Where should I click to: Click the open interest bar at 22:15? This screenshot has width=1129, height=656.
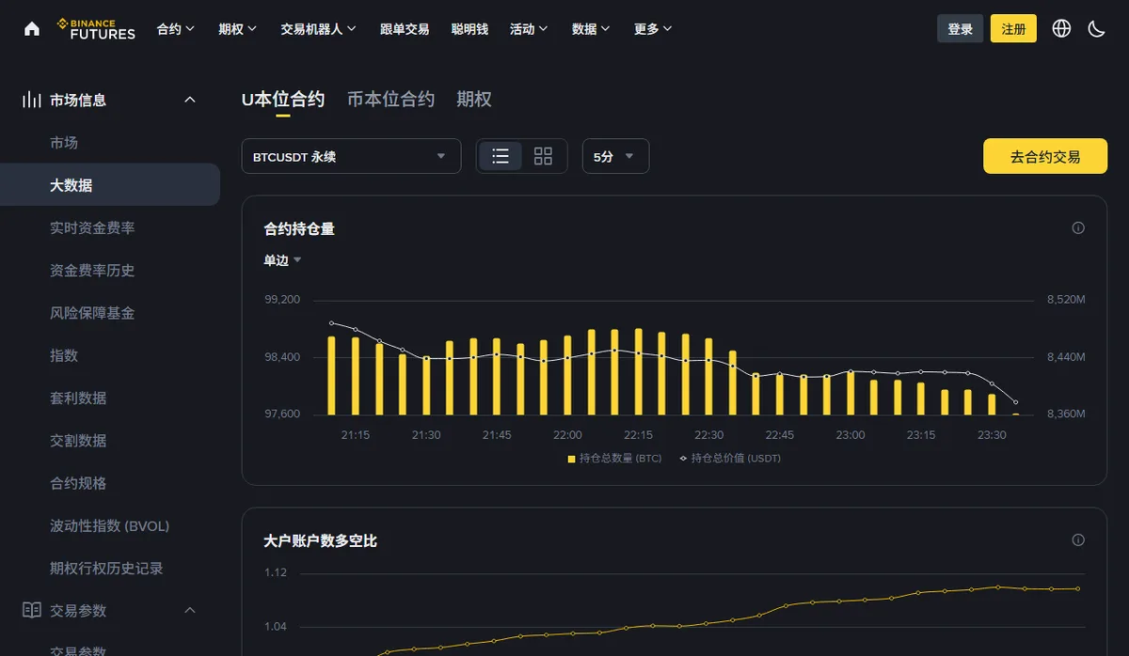(639, 372)
